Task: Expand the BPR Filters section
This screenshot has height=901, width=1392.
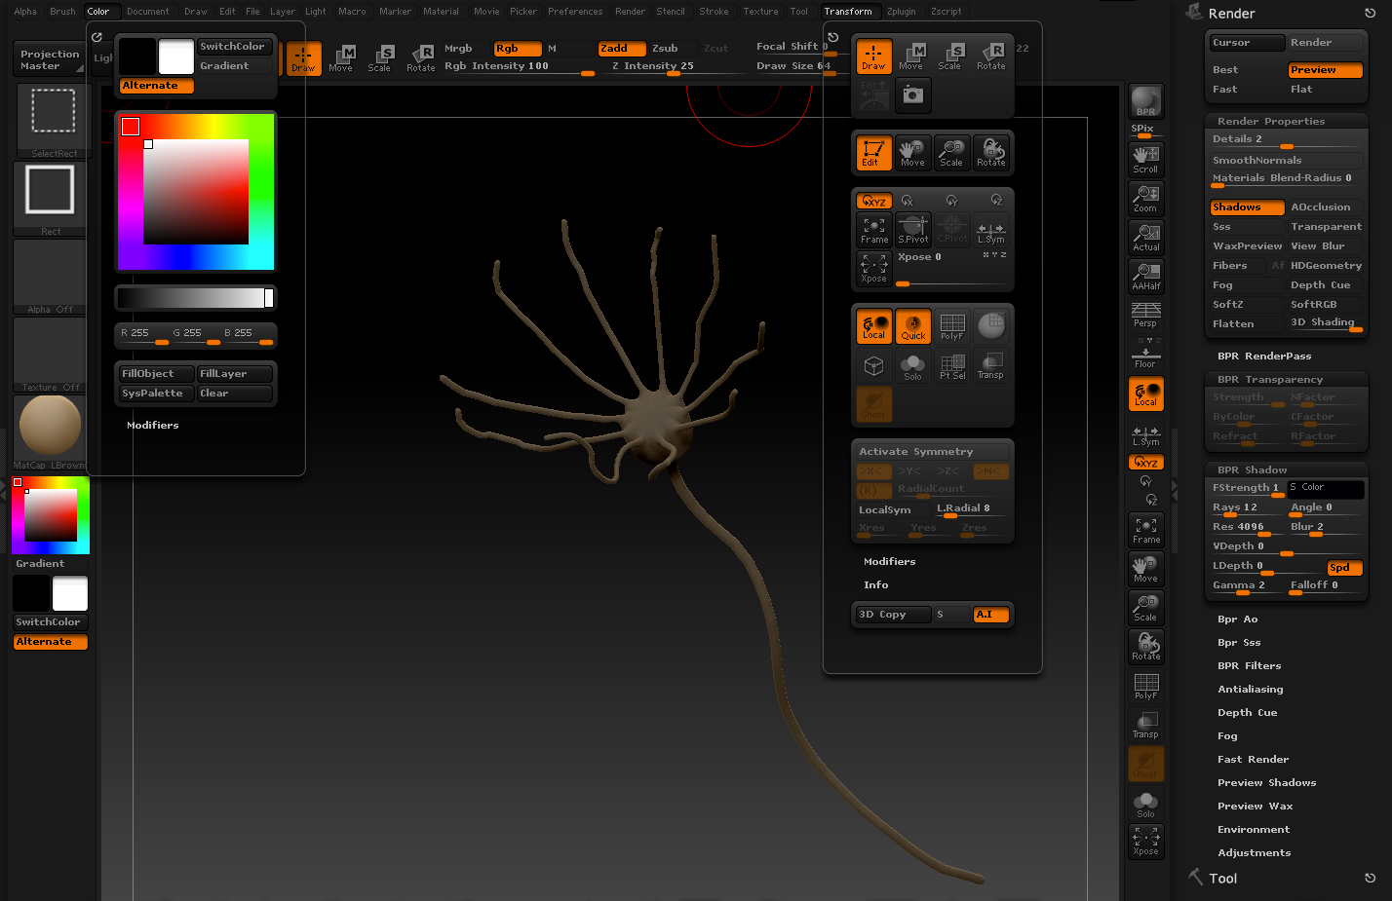Action: point(1249,666)
